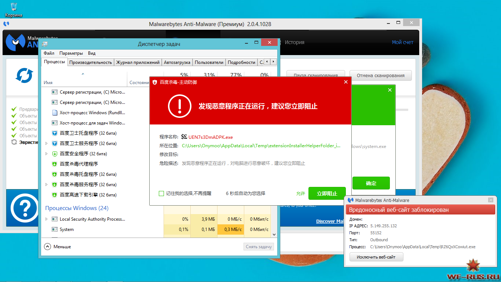The image size is (501, 282).
Task: Expand the Local Security Authority Process group
Action: click(47, 219)
